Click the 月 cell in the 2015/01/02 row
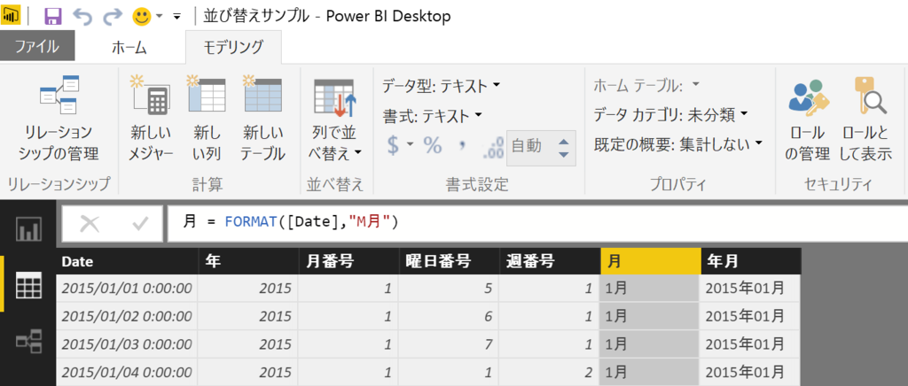908x386 pixels. pos(650,316)
